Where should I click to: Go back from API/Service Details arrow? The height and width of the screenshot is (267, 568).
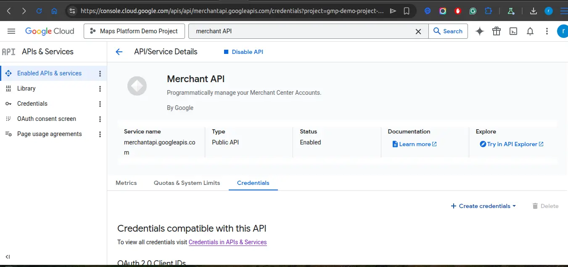119,52
